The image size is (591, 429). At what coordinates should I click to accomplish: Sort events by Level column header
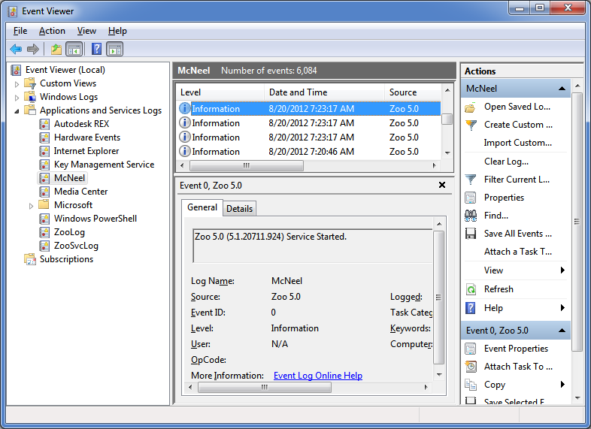pyautogui.click(x=220, y=92)
